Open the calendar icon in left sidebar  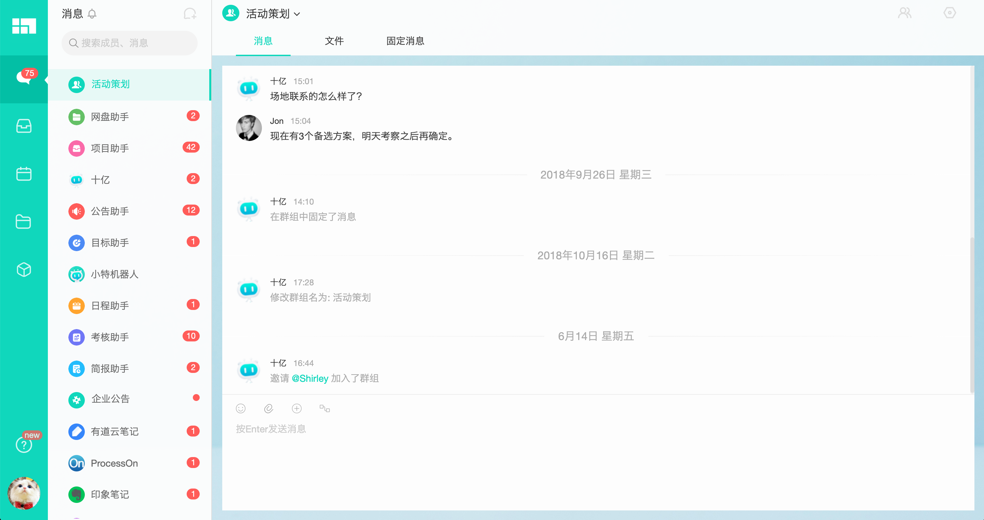(24, 173)
